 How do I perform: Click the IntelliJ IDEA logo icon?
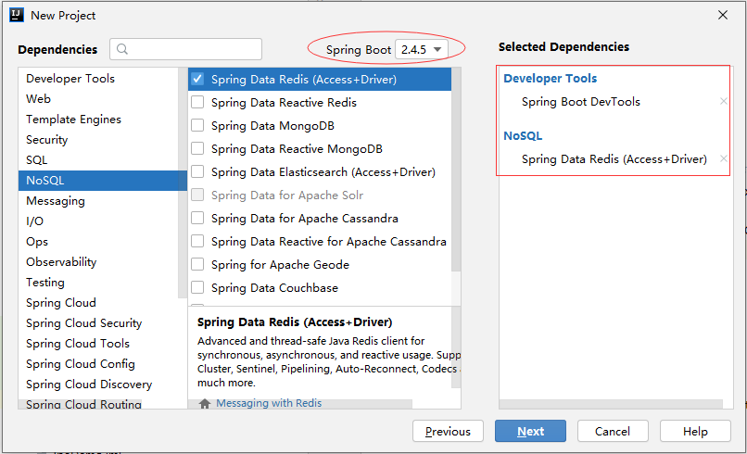click(16, 15)
